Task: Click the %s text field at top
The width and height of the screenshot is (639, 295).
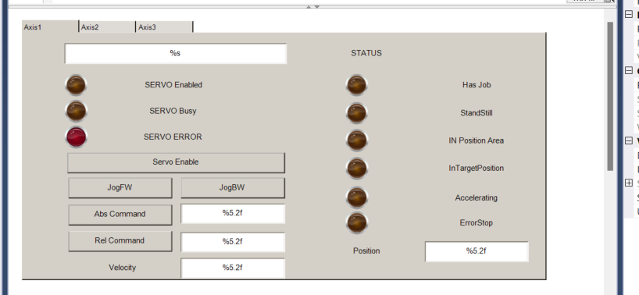Action: (x=175, y=53)
